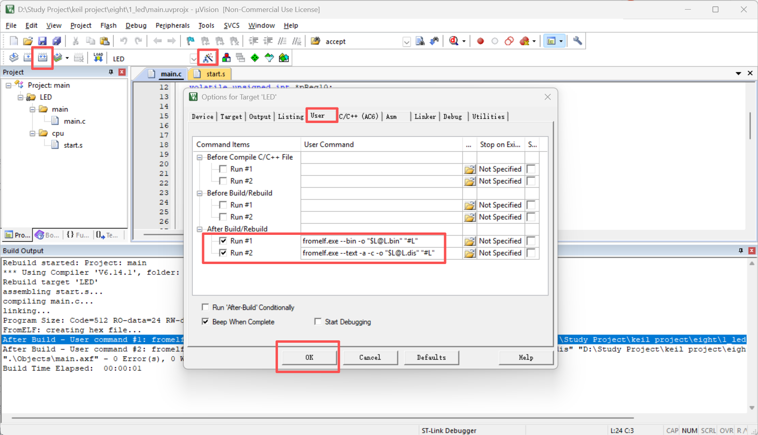Collapse Before Compile C/C++ File group
The height and width of the screenshot is (435, 758).
tap(200, 157)
